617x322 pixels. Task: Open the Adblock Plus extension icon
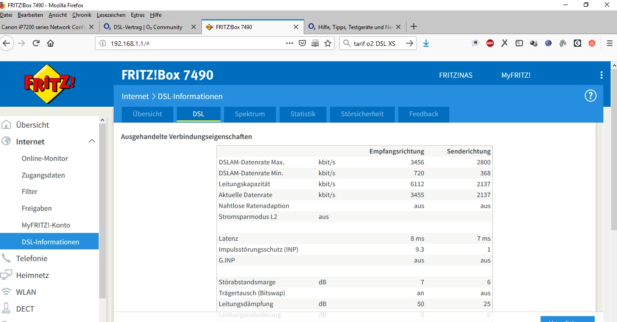[490, 43]
